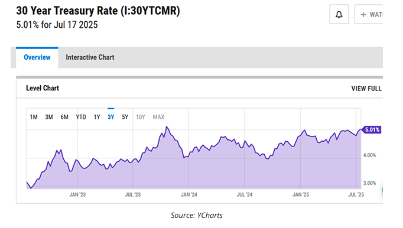Open the Interactive Chart tab

[x=90, y=57]
